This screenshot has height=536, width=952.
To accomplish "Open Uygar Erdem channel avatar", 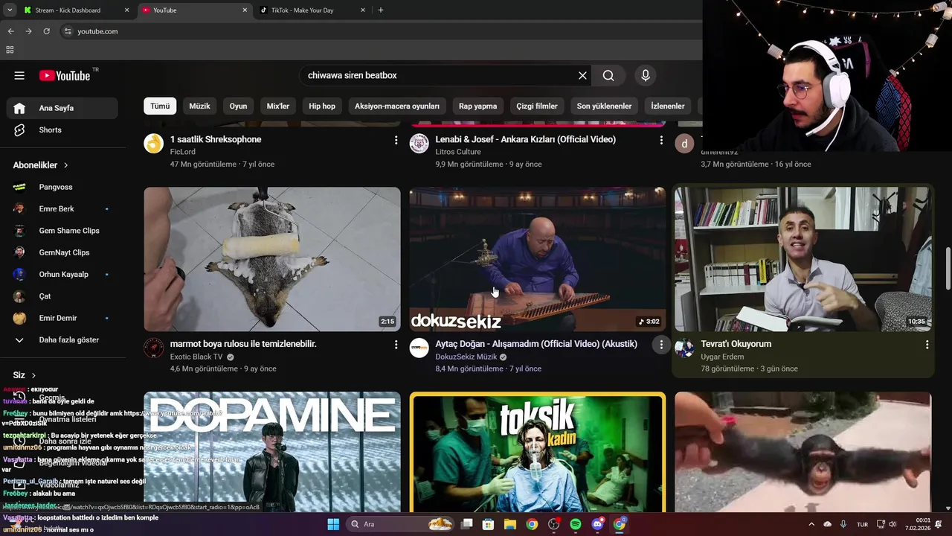I will click(684, 348).
